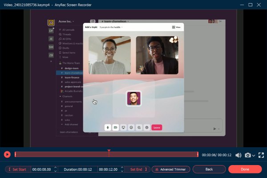Image resolution: width=267 pixels, height=178 pixels.
Task: Open emoji reactions icon in huddle
Action: [131, 128]
